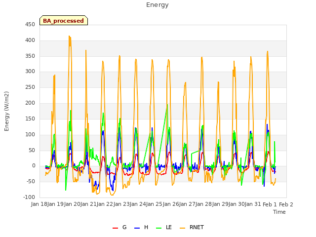Click the blue H legend swatch

pos(137,228)
